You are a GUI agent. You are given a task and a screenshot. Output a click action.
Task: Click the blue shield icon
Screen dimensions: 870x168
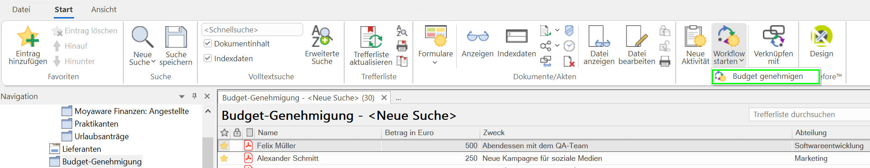569,31
